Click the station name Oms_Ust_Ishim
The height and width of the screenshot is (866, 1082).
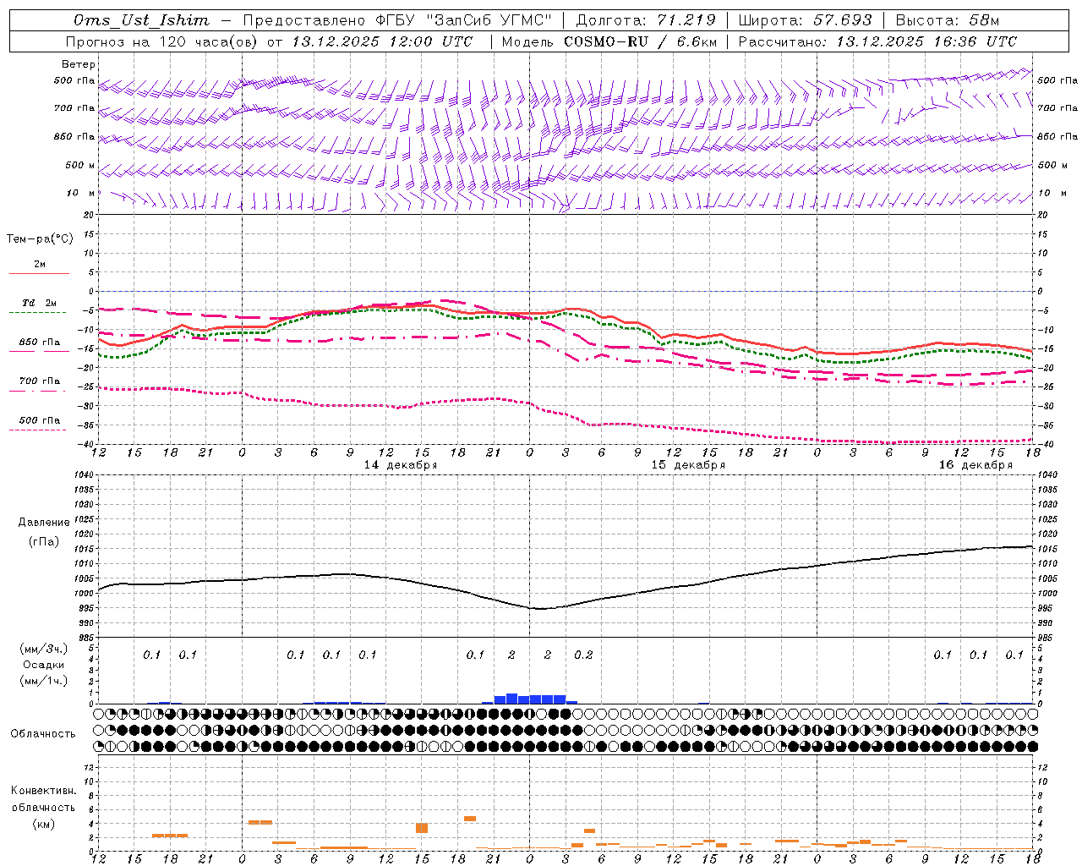[141, 20]
